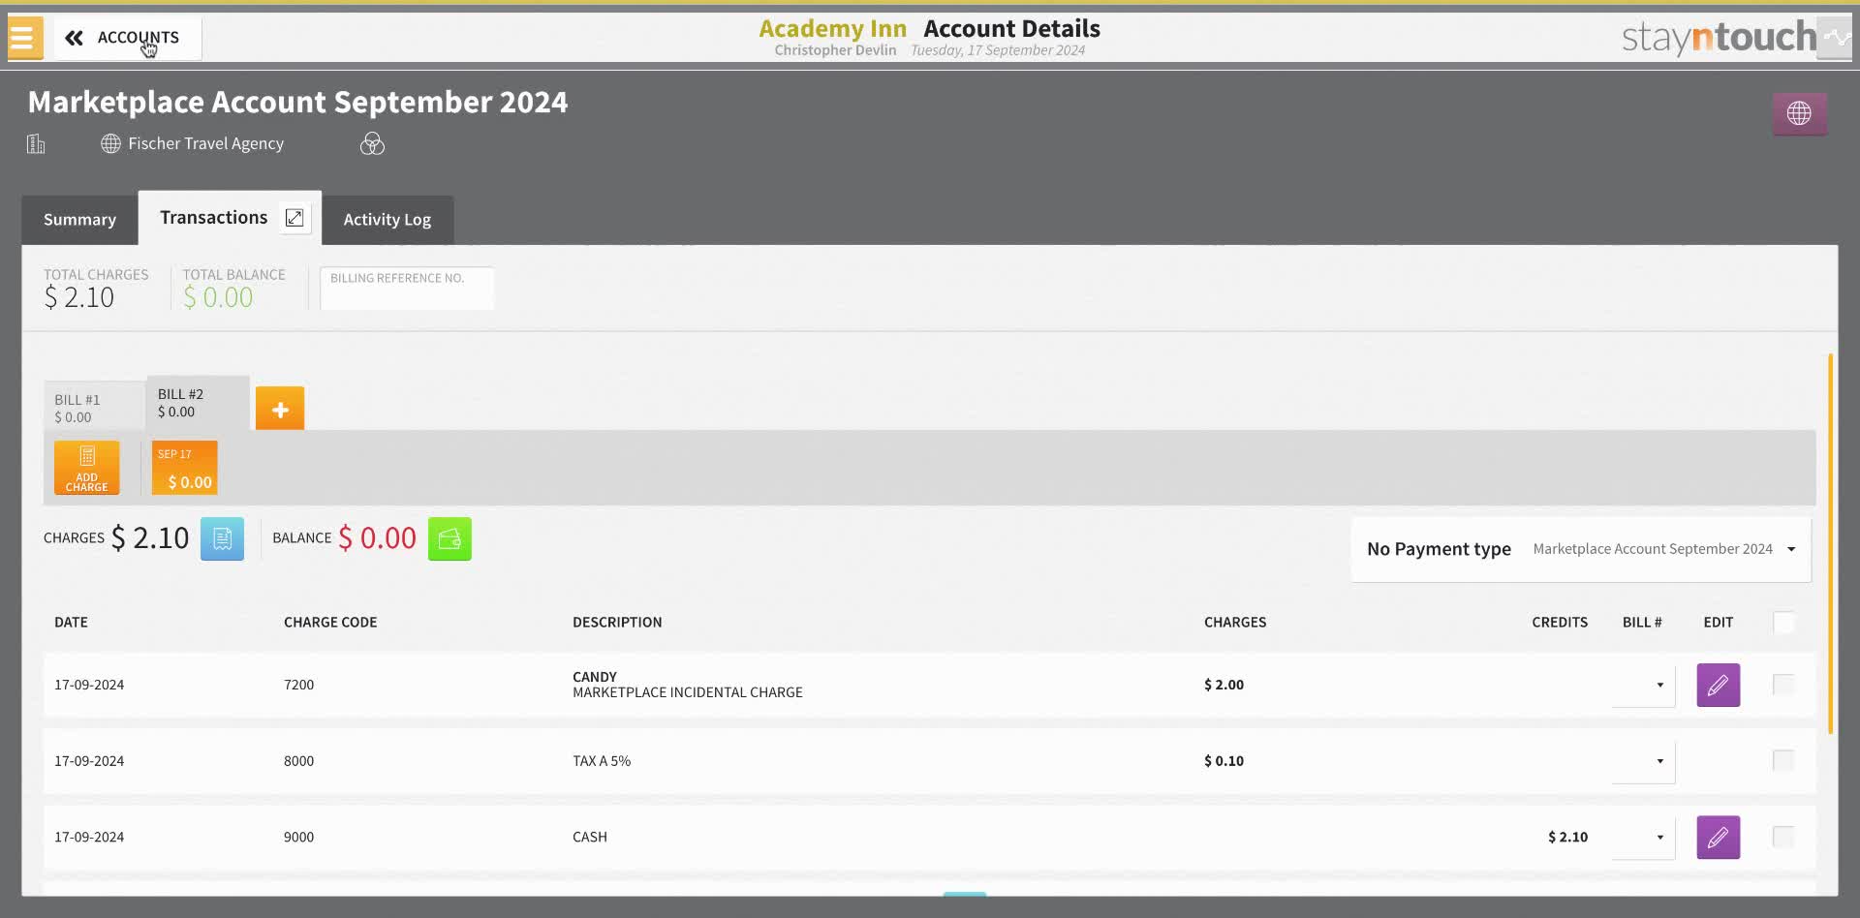The width and height of the screenshot is (1860, 918).
Task: Select the Bill #2 tab
Action: tap(198, 403)
